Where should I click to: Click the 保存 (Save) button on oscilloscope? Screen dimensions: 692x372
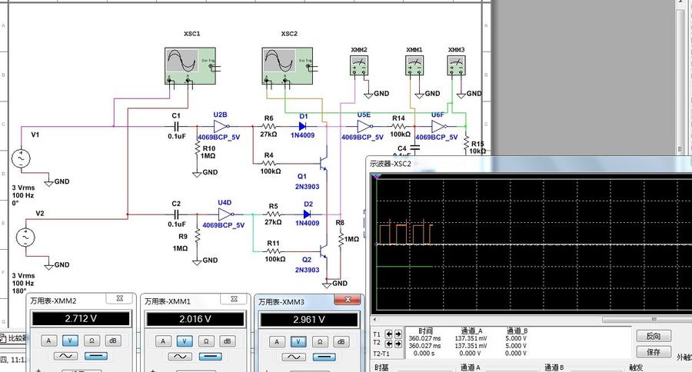pos(654,351)
